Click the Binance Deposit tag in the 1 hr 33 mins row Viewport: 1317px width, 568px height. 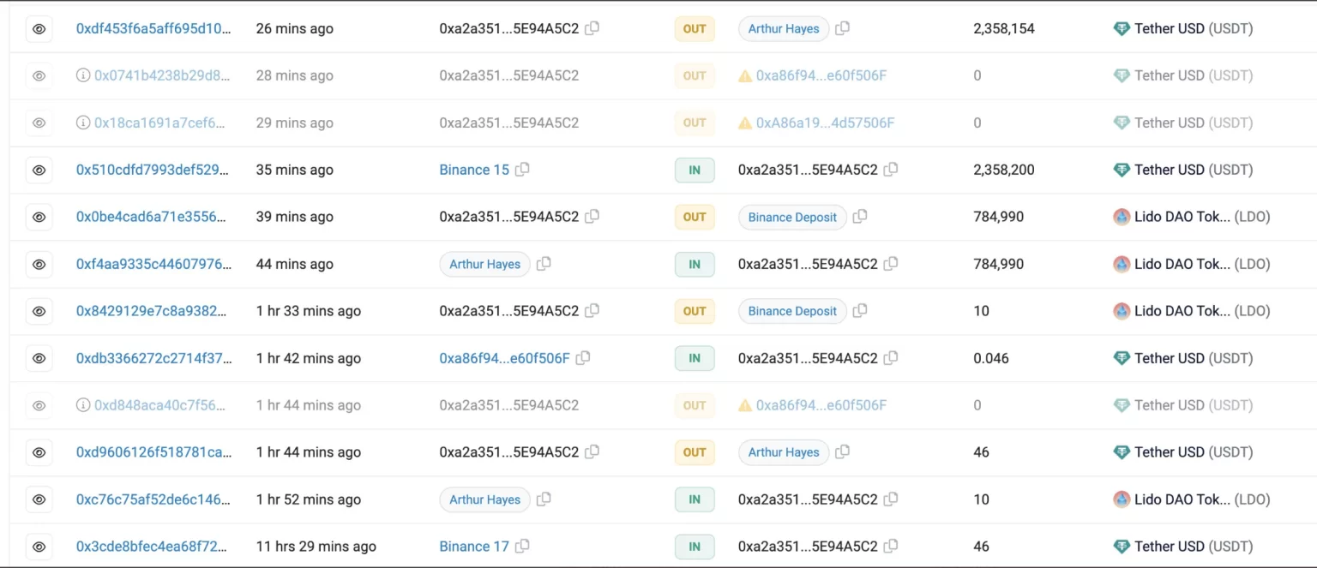[791, 311]
